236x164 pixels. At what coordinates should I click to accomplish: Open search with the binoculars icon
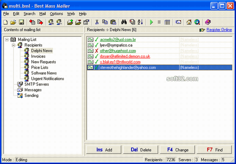point(124,22)
